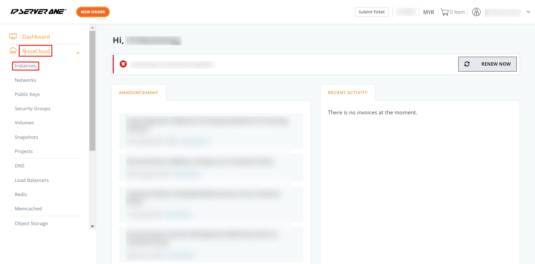The width and height of the screenshot is (535, 264).
Task: Click the user profile avatar icon
Action: 476,12
